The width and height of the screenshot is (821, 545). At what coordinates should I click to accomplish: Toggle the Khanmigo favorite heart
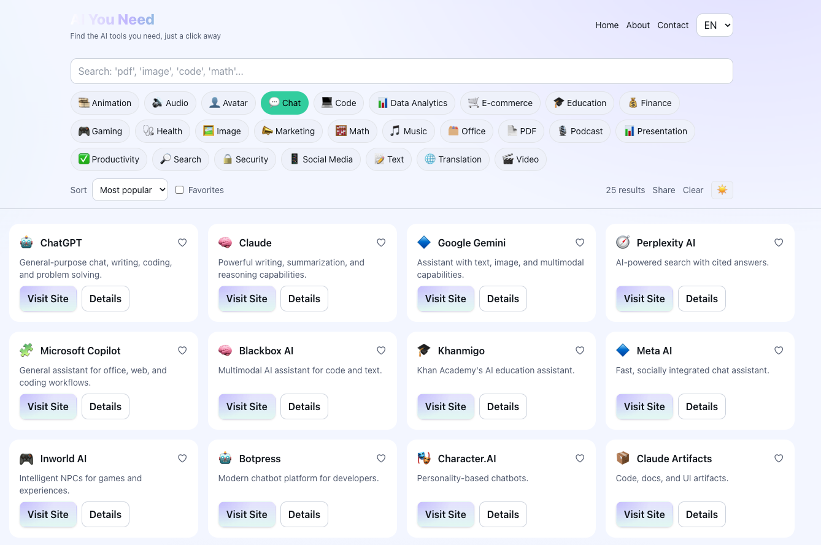(580, 351)
